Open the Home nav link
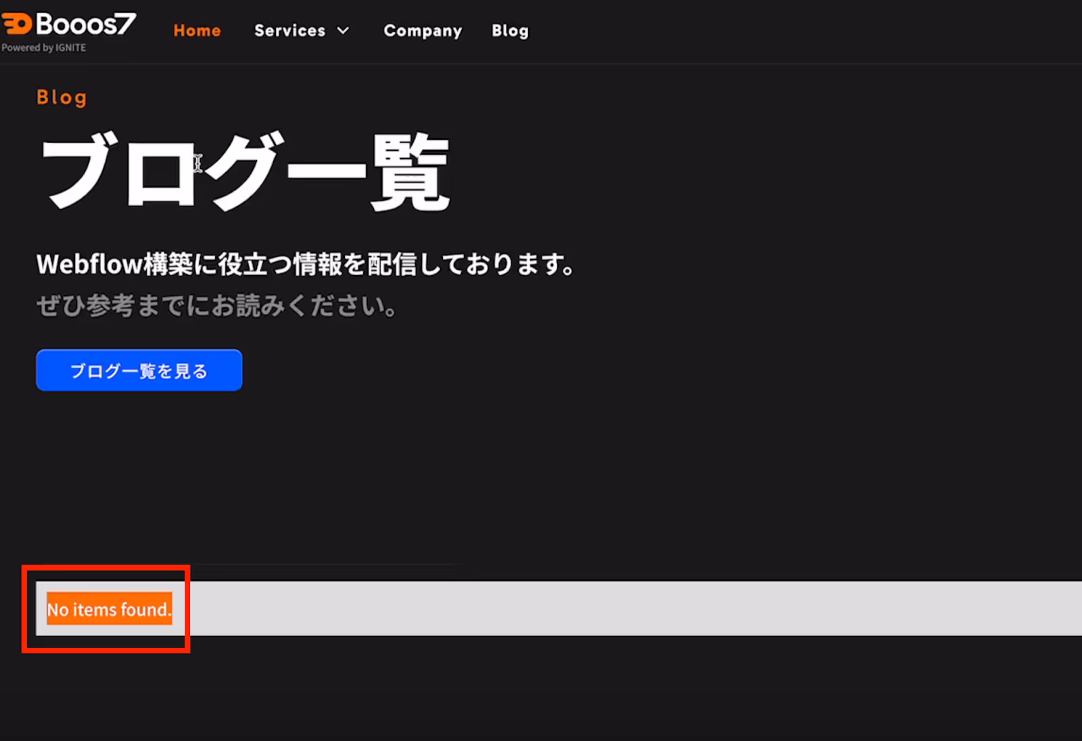Screen dimensions: 1082x741 click(x=197, y=31)
